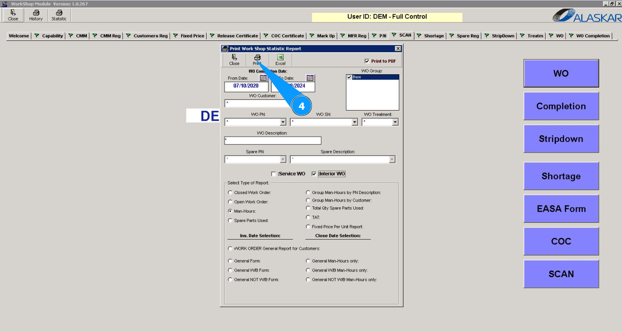Select General NOT W/B Man-Hours only

tap(308, 279)
